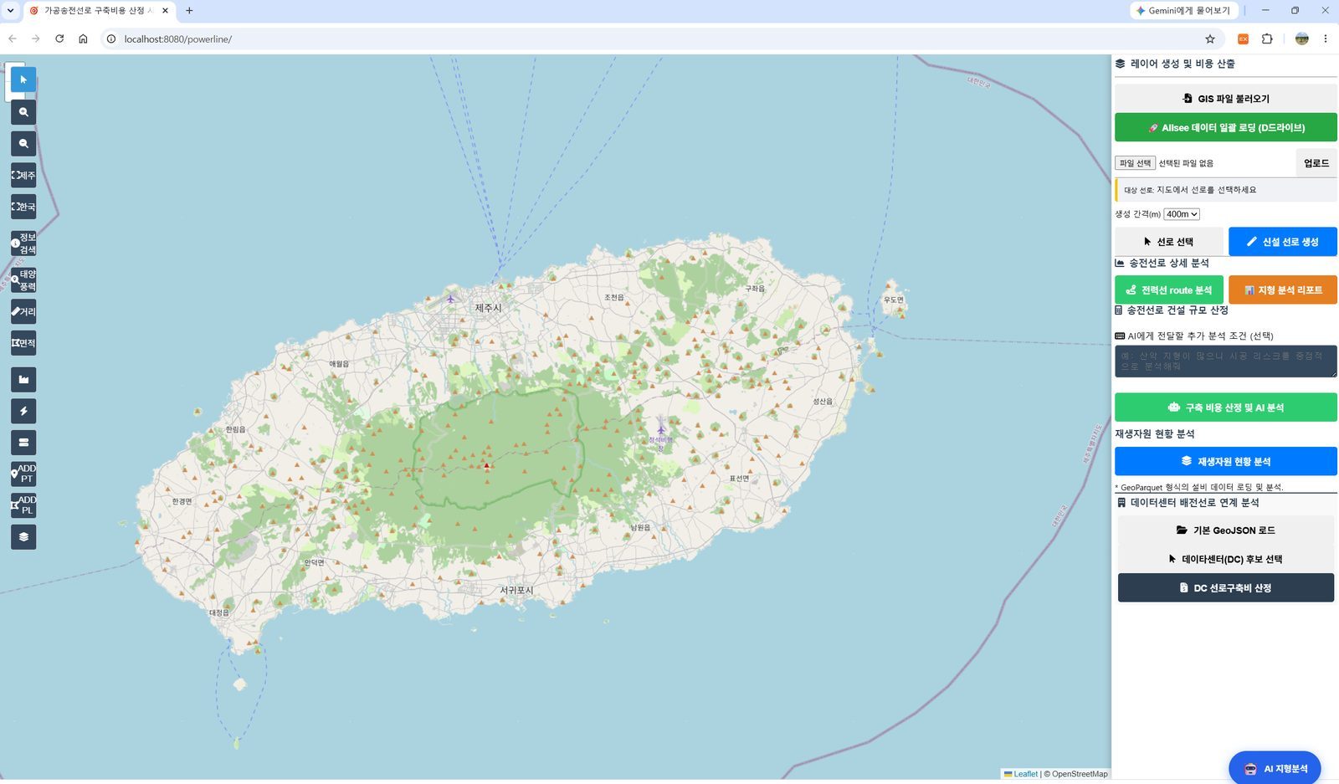This screenshot has height=784, width=1339.
Task: Click 구축 비용 산정 및 AI 분석 button
Action: coord(1225,407)
